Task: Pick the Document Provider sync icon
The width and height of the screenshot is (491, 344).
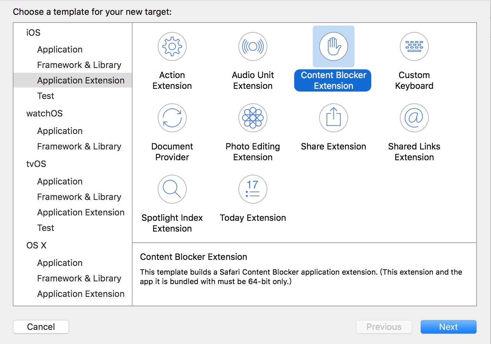Action: coord(172,118)
